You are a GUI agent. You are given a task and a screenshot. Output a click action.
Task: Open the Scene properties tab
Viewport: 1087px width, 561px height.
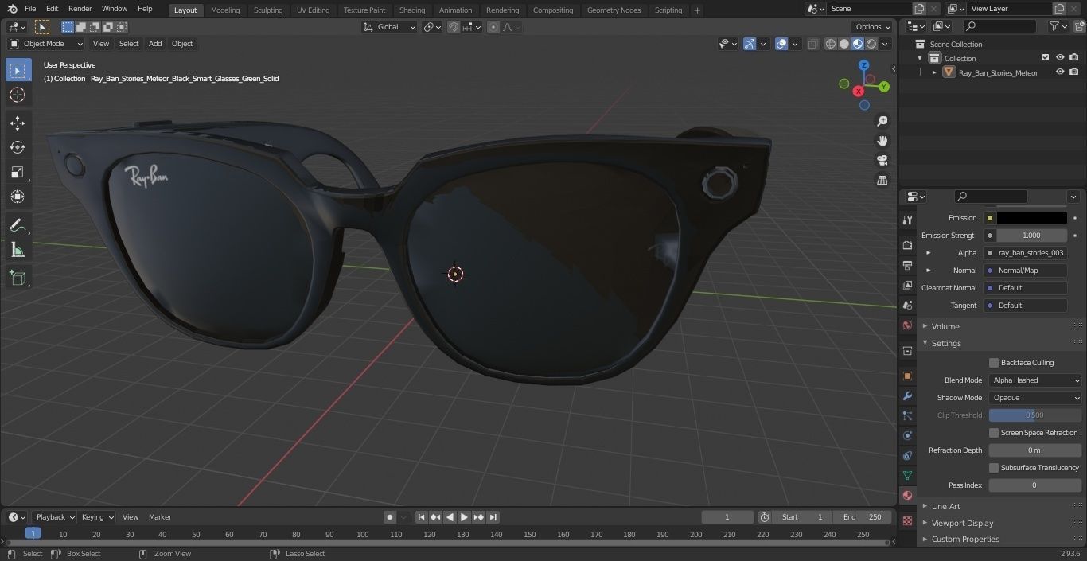click(907, 305)
